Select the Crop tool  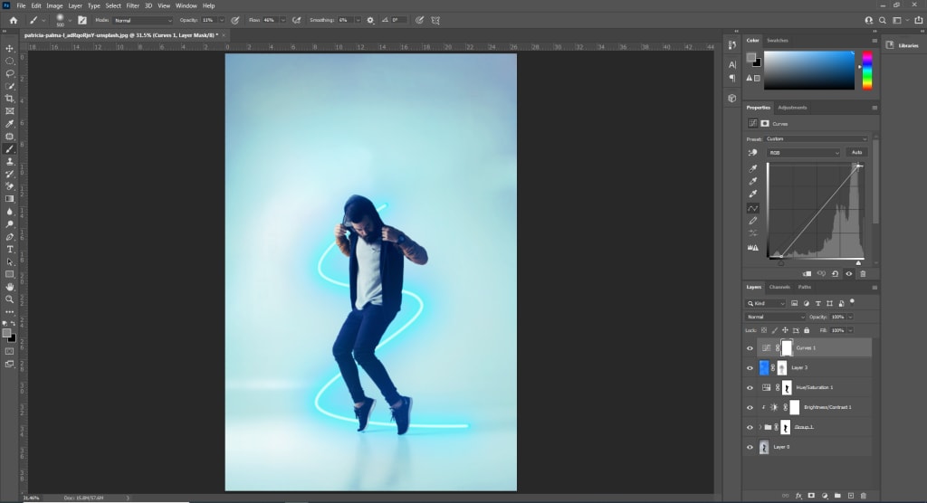(x=9, y=98)
